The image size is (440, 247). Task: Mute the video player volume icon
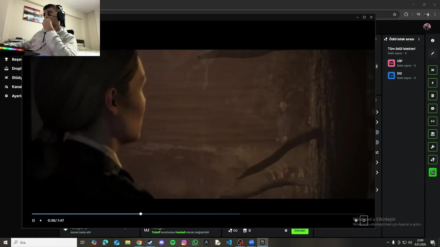point(41,221)
